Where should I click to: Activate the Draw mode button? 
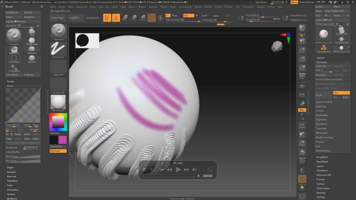pyautogui.click(x=116, y=18)
